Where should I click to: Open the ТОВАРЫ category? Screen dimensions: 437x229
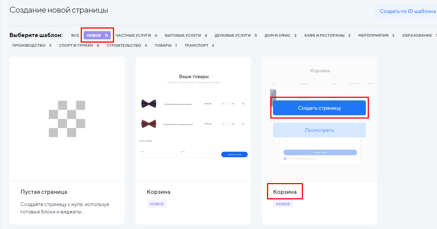pyautogui.click(x=166, y=46)
